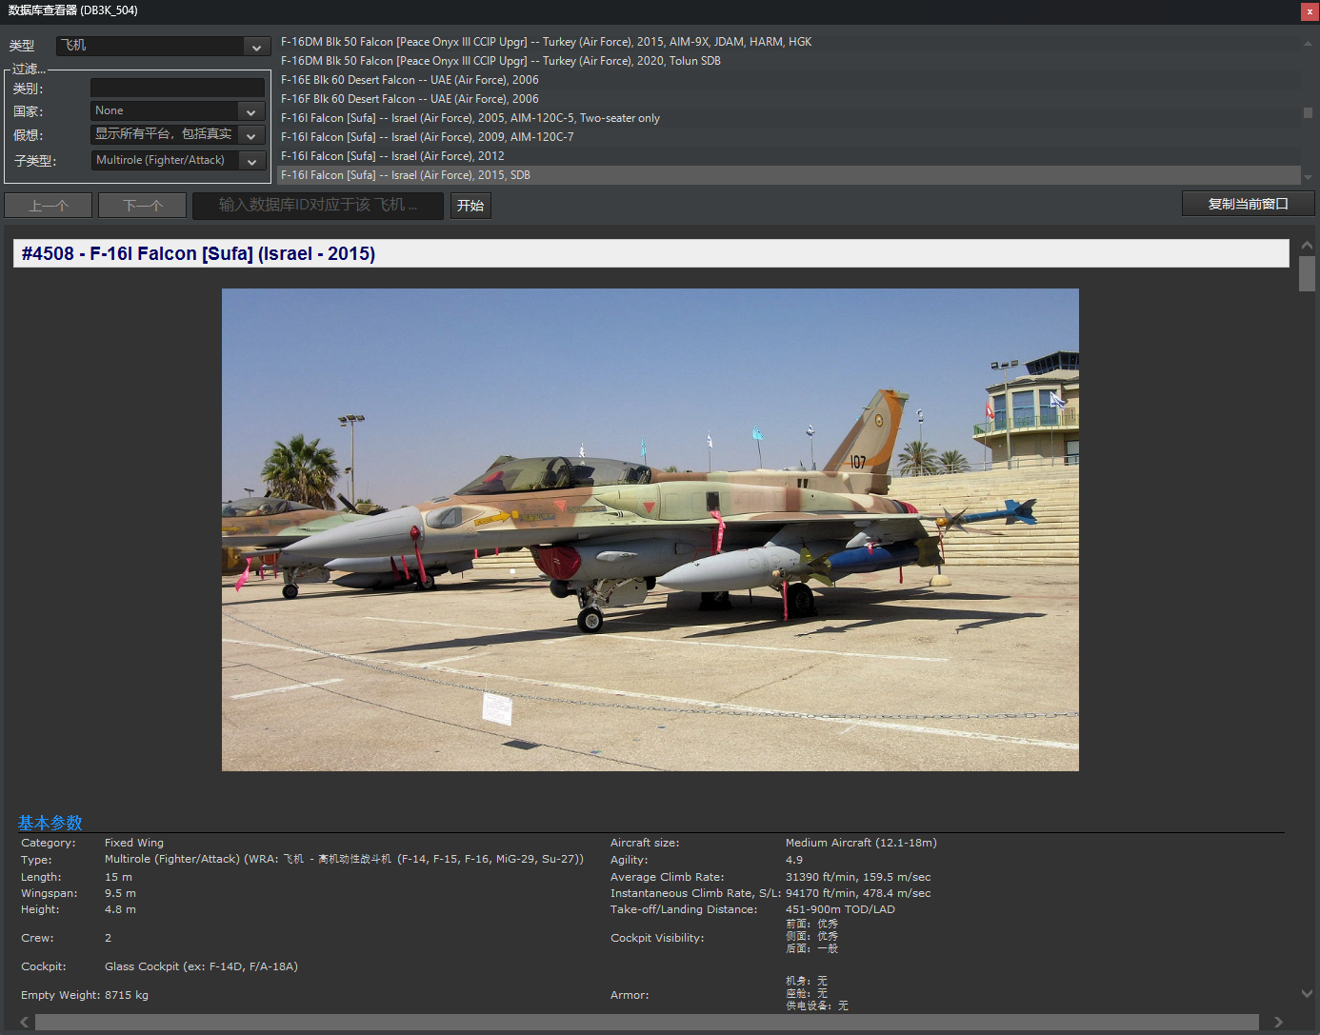Image resolution: width=1320 pixels, height=1035 pixels.
Task: Click the 上一个 (previous) button
Action: coord(49,206)
